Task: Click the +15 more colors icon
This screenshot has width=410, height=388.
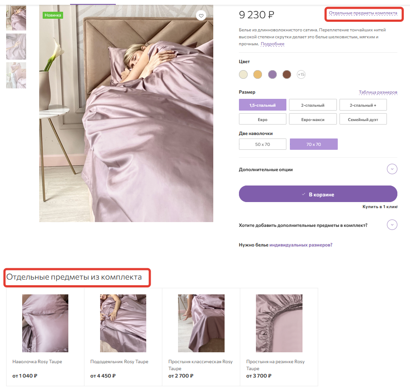Action: [301, 74]
